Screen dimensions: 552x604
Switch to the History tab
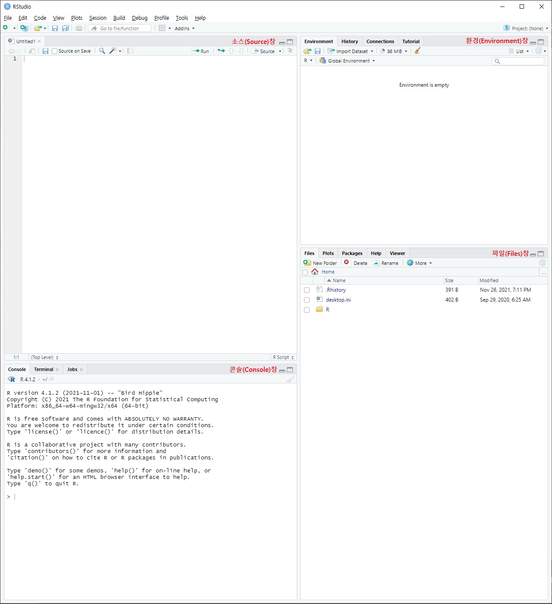click(x=350, y=41)
